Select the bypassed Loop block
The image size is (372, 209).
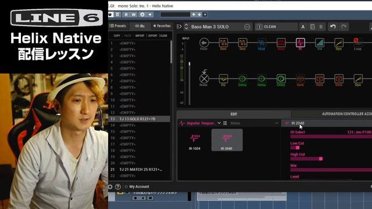(358, 43)
